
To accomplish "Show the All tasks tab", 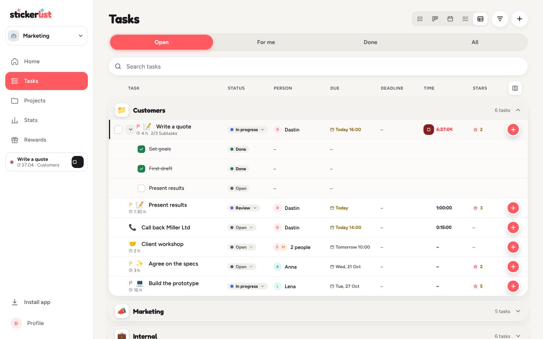I will 475,42.
